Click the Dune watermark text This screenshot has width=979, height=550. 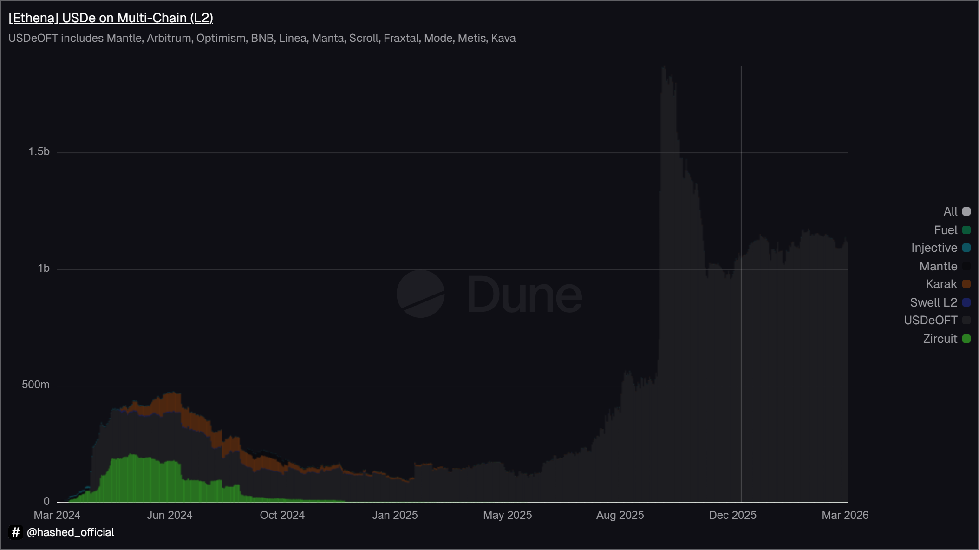click(524, 295)
